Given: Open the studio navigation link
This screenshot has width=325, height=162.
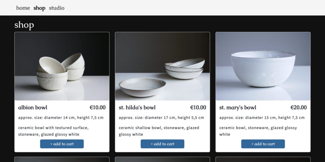Looking at the screenshot, I should tap(56, 8).
